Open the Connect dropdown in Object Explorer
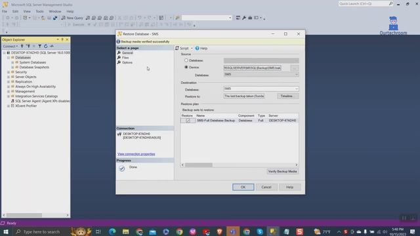The width and height of the screenshot is (420, 236). coord(10,47)
